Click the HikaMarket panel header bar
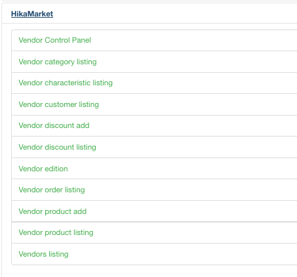The image size is (297, 277). click(x=149, y=13)
